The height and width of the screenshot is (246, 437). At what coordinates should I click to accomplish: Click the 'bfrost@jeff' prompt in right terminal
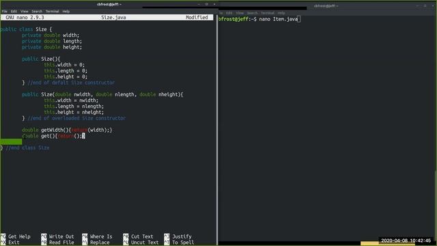pyautogui.click(x=234, y=19)
